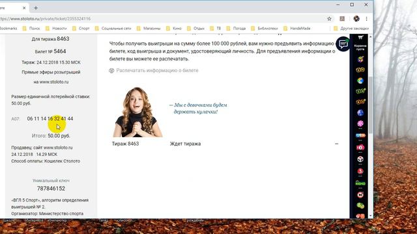
Task: Select the KENO lottery icon in sidebar
Action: [x=360, y=183]
